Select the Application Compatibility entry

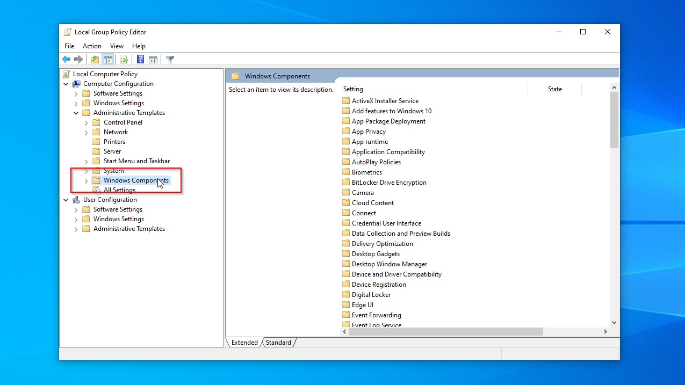388,151
